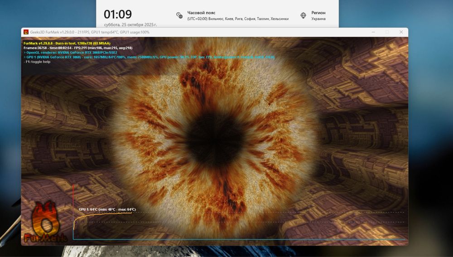
Task: Open the Часовой пояс time zone setting
Action: click(232, 15)
